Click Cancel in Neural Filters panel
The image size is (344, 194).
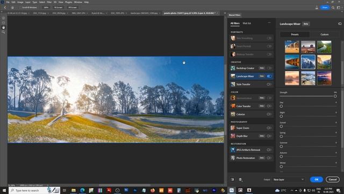pyautogui.click(x=333, y=179)
